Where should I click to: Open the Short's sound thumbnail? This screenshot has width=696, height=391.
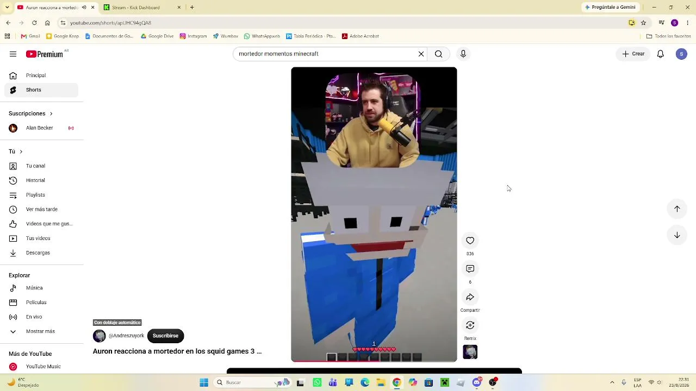tap(470, 352)
